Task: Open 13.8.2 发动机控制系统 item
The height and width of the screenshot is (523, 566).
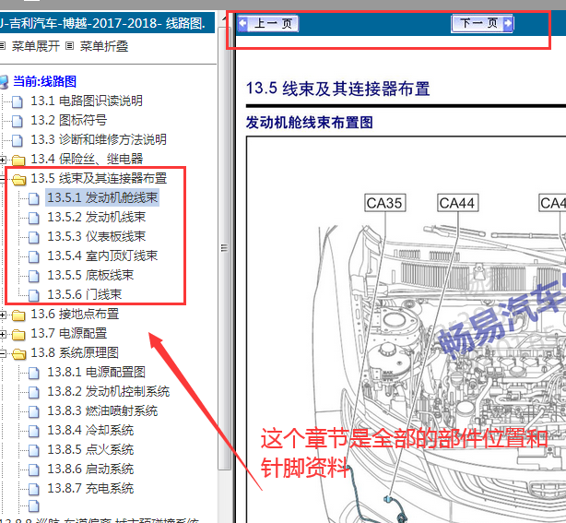Action: pos(108,391)
